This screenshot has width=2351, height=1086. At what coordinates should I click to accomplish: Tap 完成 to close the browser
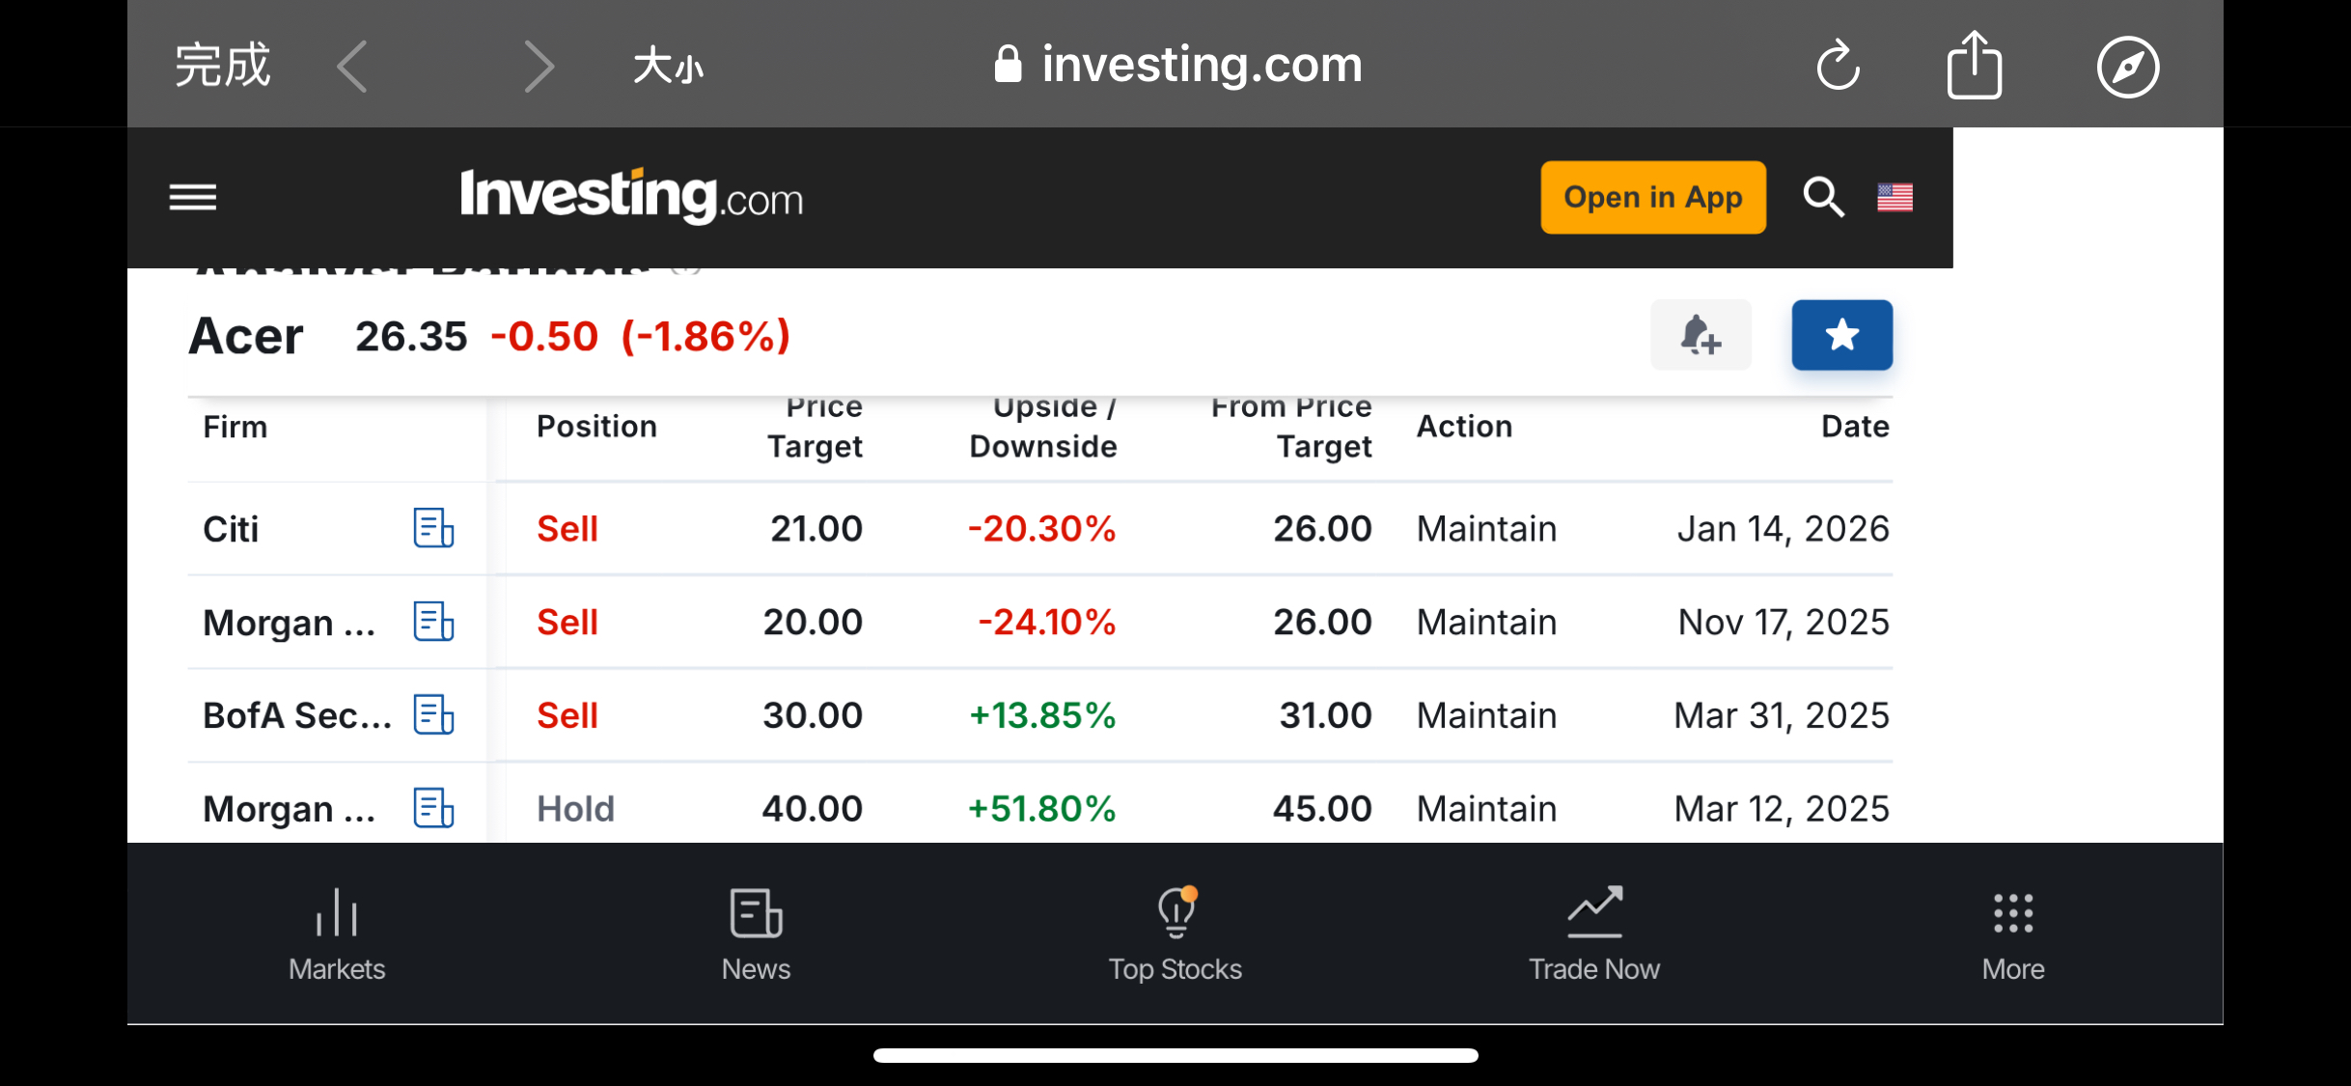click(222, 66)
